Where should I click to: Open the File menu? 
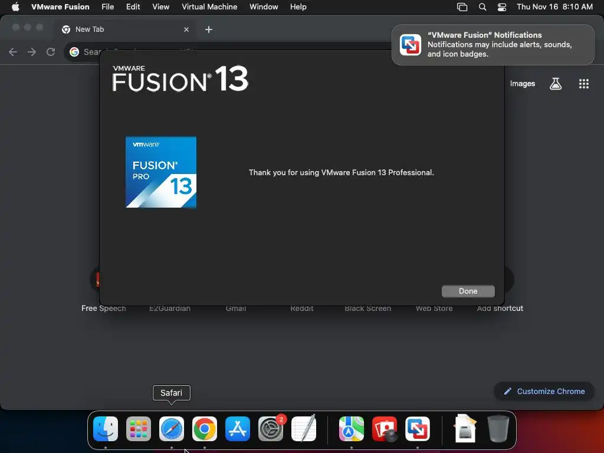107,7
